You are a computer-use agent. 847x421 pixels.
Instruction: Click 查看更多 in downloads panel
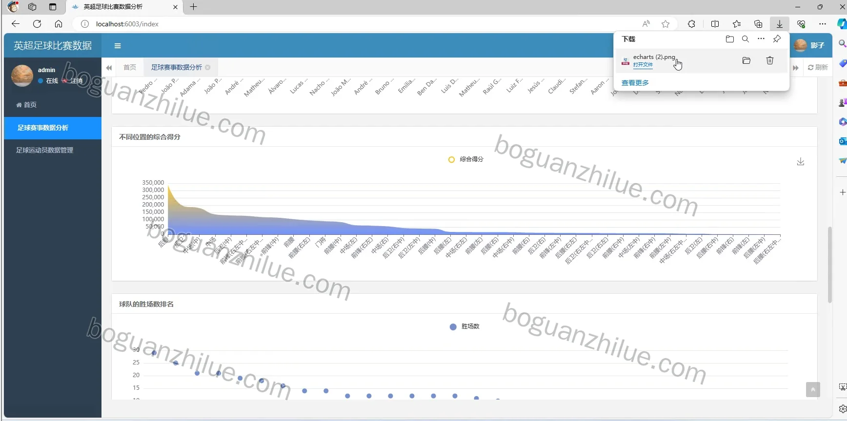[x=635, y=83]
